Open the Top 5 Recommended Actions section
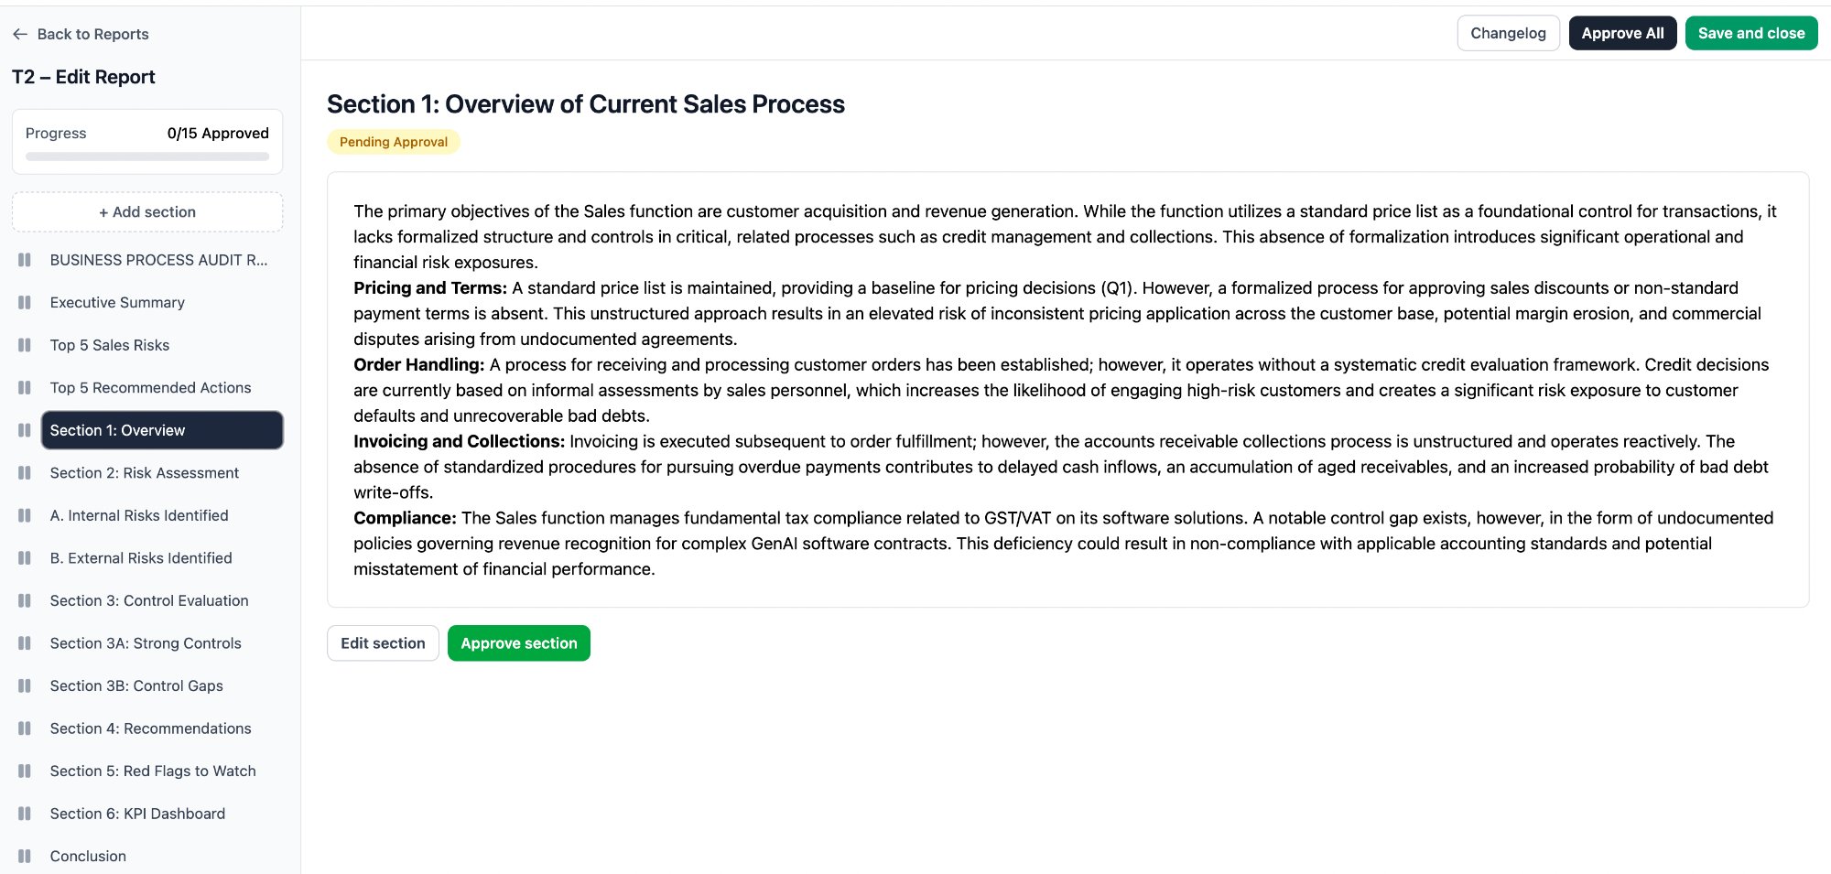 point(150,387)
